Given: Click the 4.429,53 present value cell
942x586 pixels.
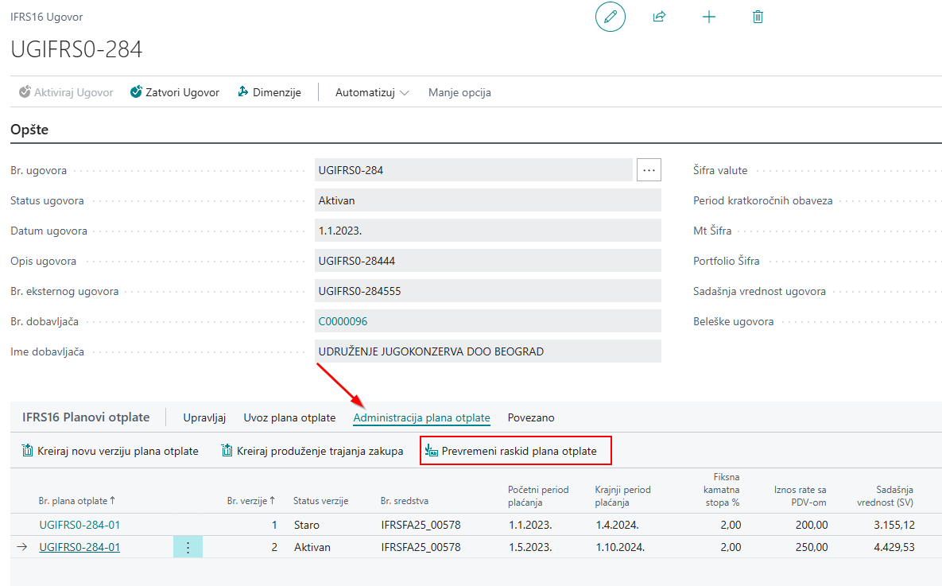Looking at the screenshot, I should (x=894, y=547).
